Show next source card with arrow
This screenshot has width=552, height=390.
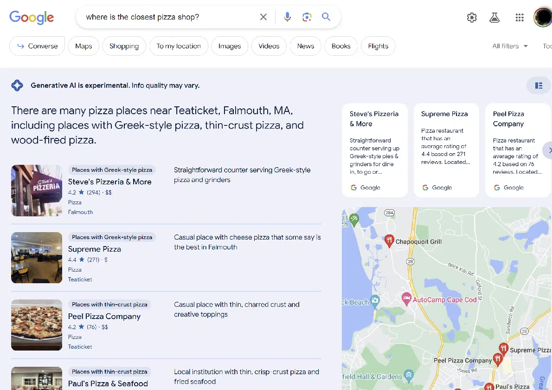549,150
